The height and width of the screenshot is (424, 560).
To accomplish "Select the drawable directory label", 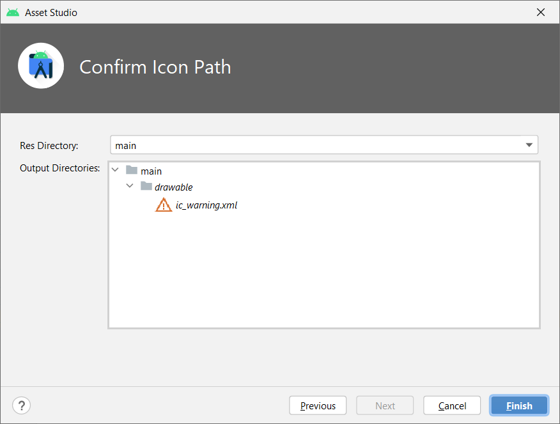I will pos(174,187).
